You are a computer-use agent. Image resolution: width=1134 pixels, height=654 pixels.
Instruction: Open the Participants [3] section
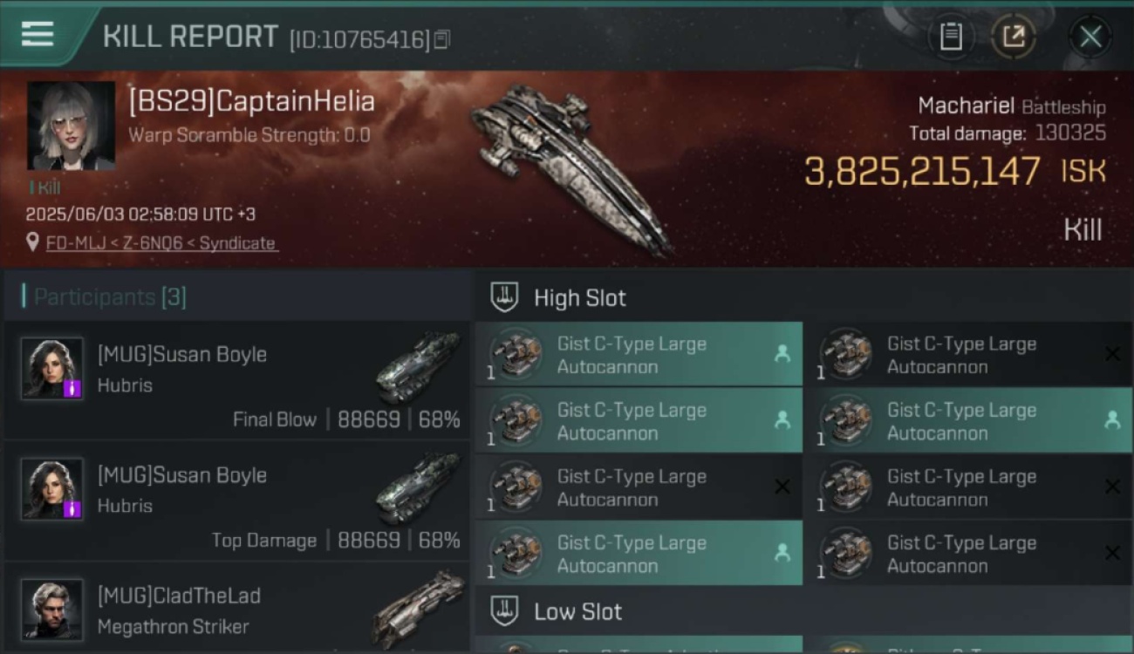point(110,296)
